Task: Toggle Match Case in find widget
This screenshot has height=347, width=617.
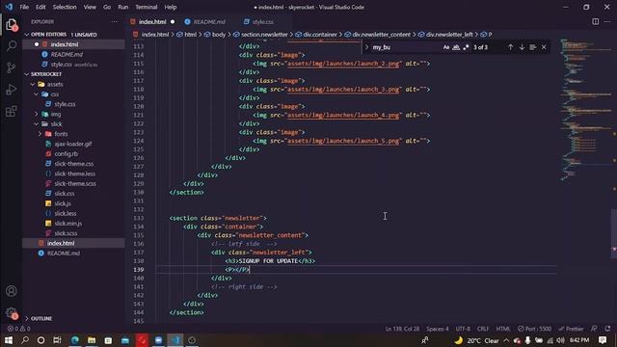Action: point(445,47)
